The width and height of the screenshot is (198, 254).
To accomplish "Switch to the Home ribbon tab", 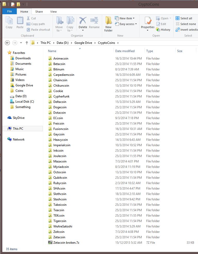I will click(x=24, y=12).
